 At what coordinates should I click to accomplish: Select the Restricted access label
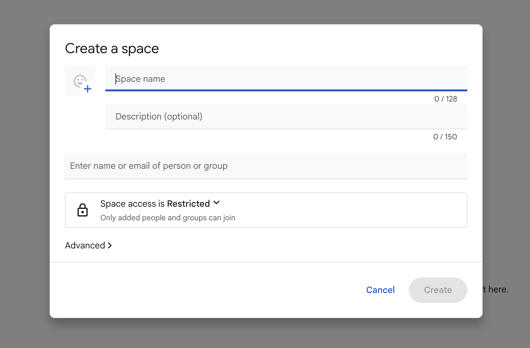click(x=188, y=204)
